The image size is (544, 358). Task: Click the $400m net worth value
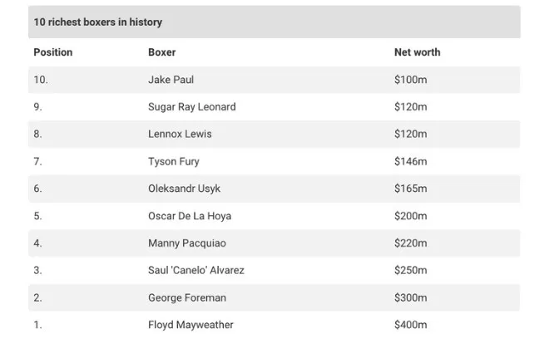(x=410, y=325)
